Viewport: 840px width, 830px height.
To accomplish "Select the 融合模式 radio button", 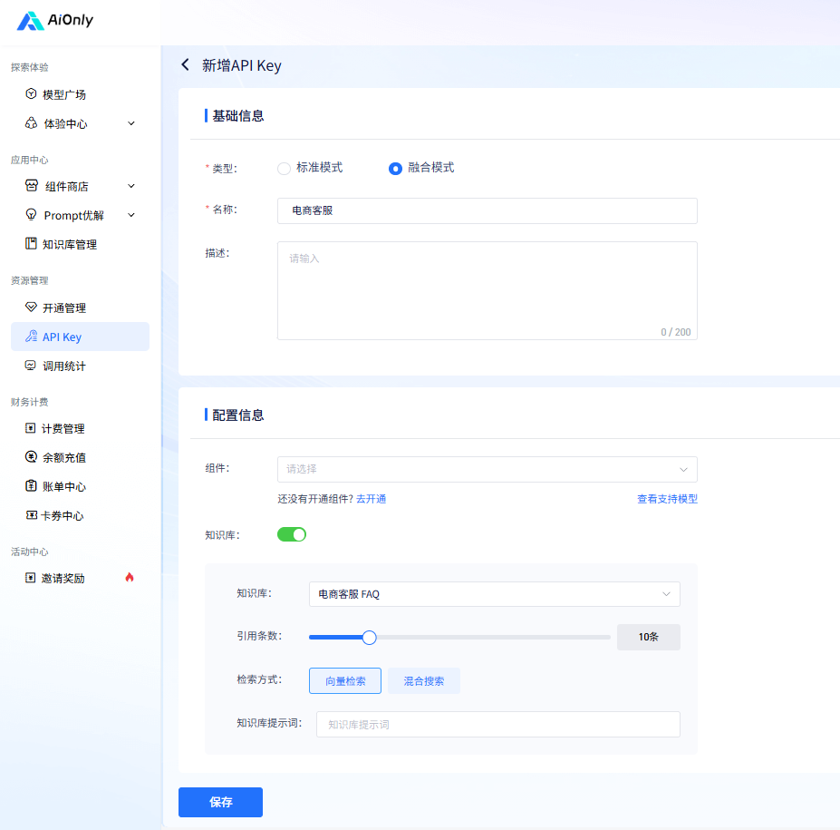I will pyautogui.click(x=395, y=169).
